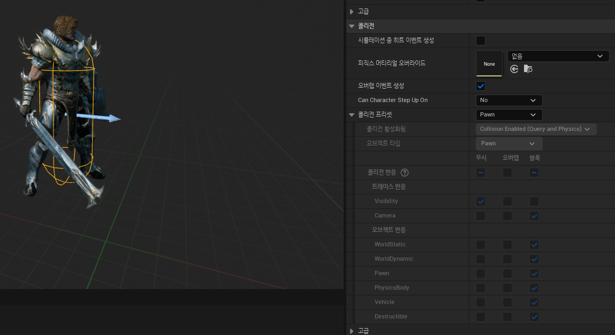Uncheck 오버랩 이벤트 생성 checkbox
The image size is (615, 335).
[481, 85]
